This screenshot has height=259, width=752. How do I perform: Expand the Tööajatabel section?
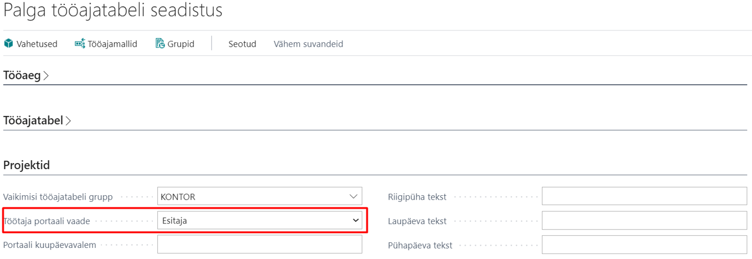click(37, 120)
